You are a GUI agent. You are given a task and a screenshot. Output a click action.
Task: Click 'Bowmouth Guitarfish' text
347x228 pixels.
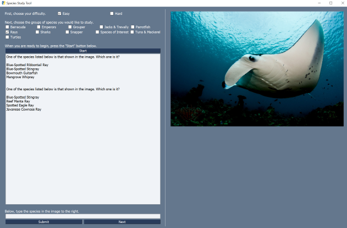pos(22,73)
